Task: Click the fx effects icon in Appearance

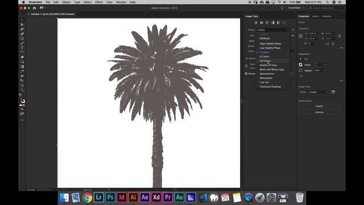Action: pyautogui.click(x=301, y=76)
